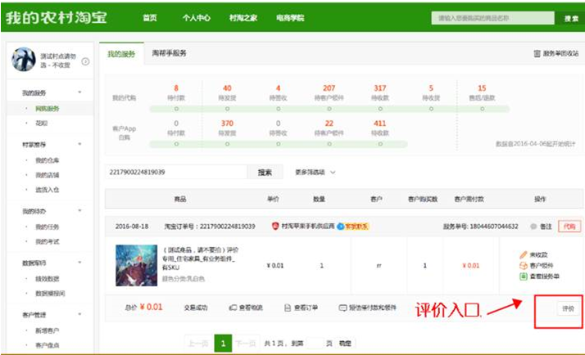Collapse the sidebar section above 我的仓库
Screen dimensions: 585x355
click(79, 144)
